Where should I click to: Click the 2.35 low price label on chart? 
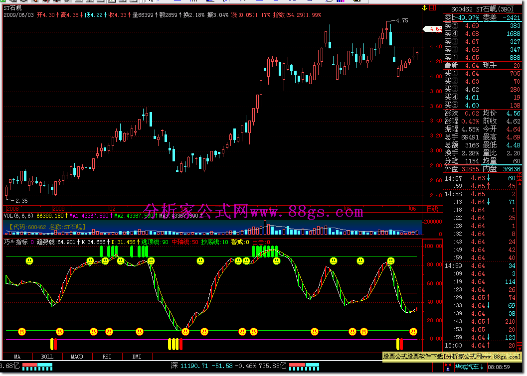point(21,201)
